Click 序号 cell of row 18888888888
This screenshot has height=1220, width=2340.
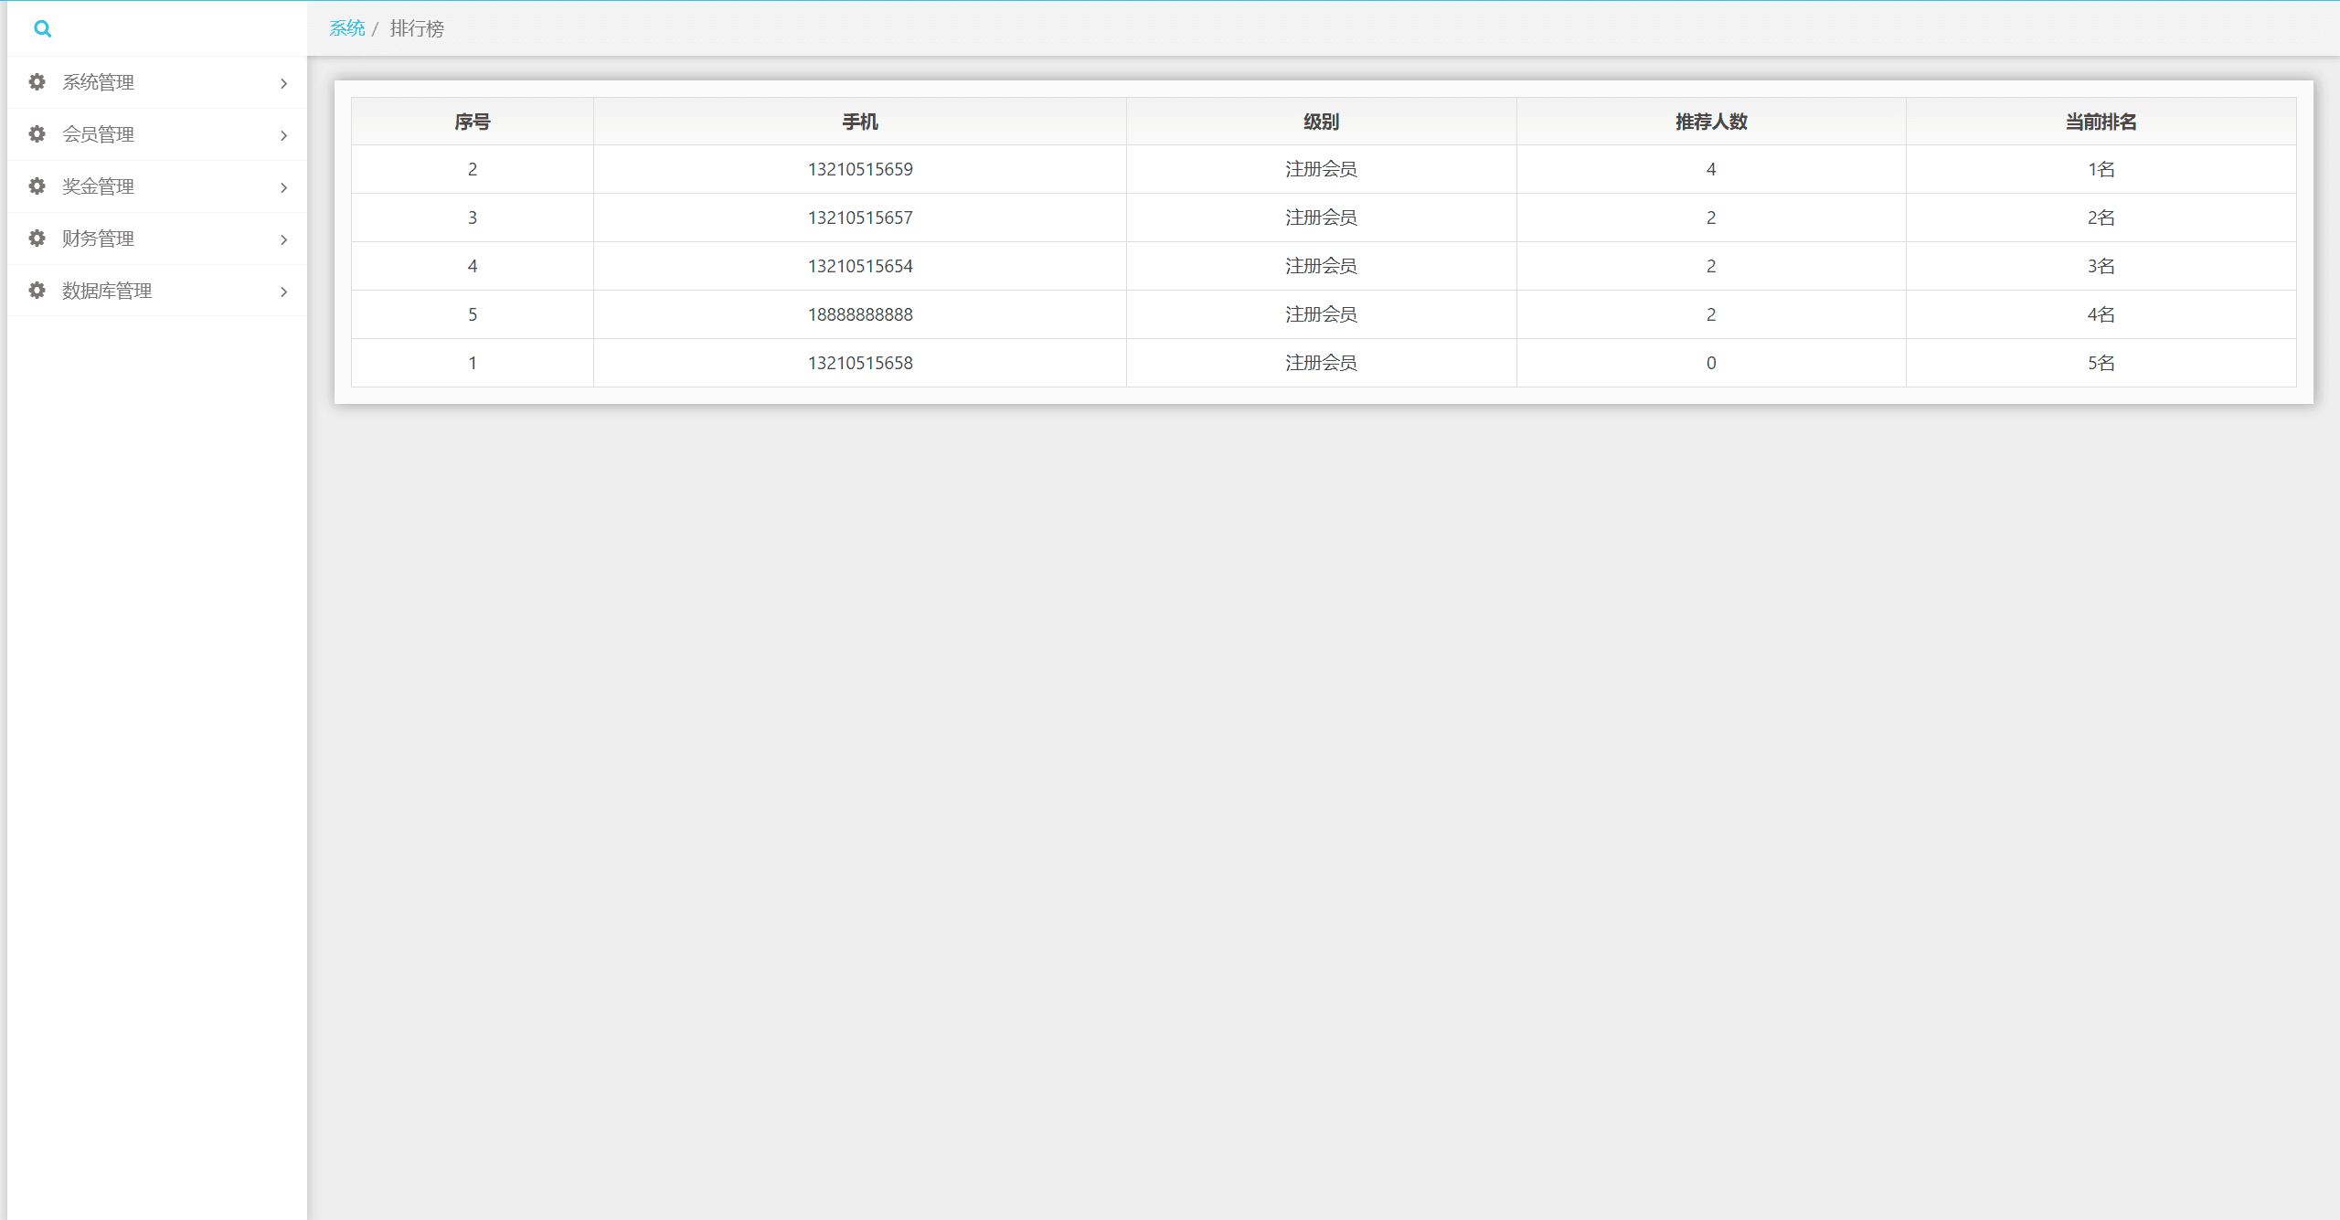click(x=473, y=314)
